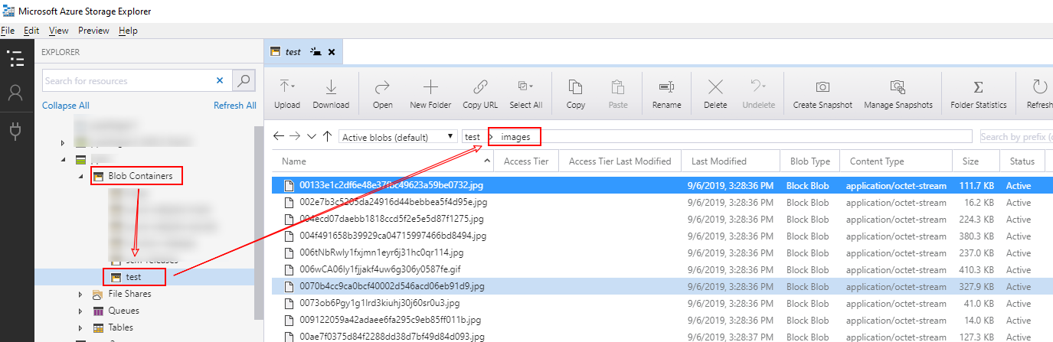Click the Undelete toolbar button
The width and height of the screenshot is (1053, 342).
pos(758,93)
